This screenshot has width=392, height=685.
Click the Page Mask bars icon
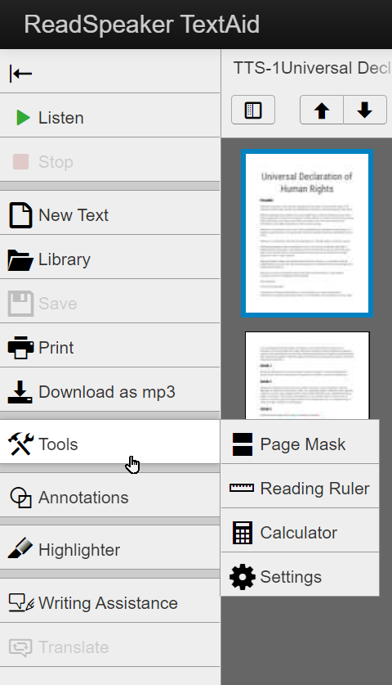click(x=243, y=444)
